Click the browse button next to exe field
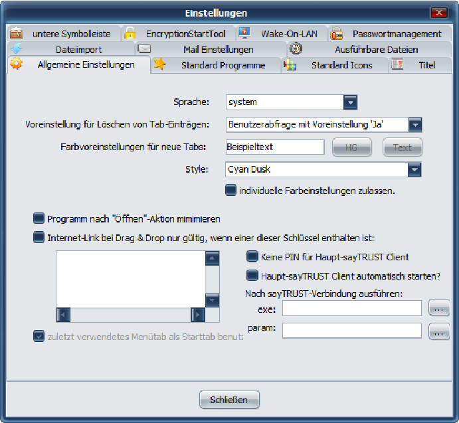Viewport: 459px width, 423px height. (439, 308)
